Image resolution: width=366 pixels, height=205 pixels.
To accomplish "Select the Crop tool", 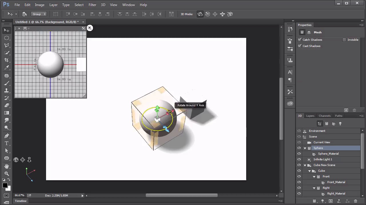I will click(x=7, y=60).
